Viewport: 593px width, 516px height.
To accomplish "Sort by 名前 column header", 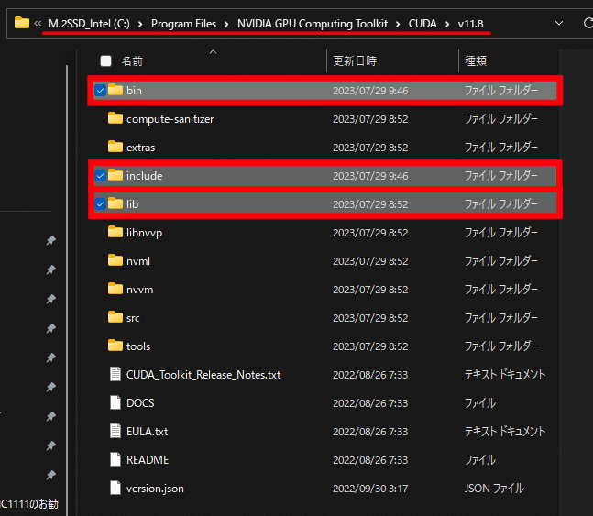I will coord(132,60).
